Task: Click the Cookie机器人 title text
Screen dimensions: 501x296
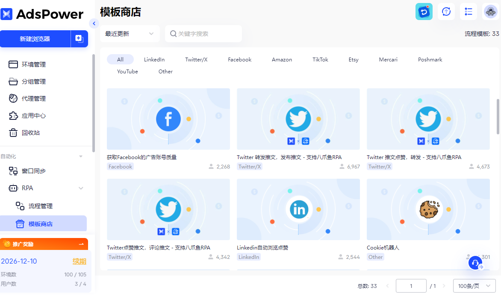Action: tap(383, 248)
